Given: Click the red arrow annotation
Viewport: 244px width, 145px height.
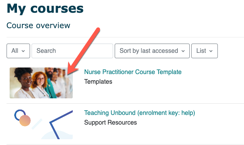Looking at the screenshot, I should [x=83, y=51].
